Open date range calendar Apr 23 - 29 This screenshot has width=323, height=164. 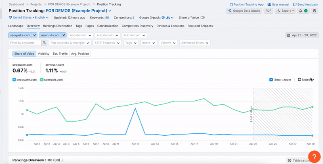302,35
